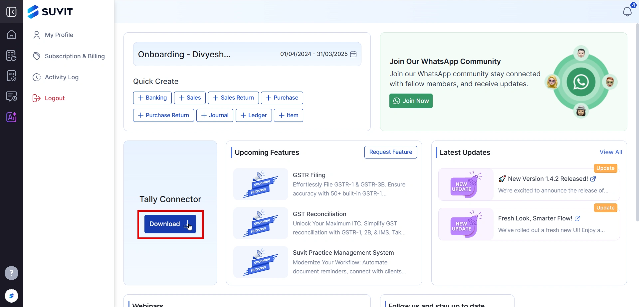639x307 pixels.
Task: Open the Onboarding company selector
Action: (184, 54)
